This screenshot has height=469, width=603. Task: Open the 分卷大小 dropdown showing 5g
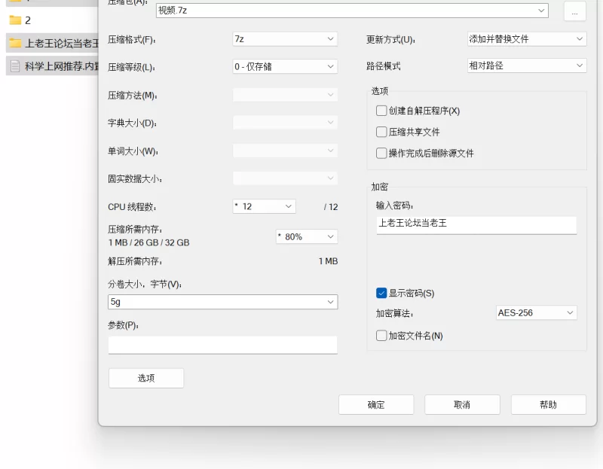tap(222, 302)
